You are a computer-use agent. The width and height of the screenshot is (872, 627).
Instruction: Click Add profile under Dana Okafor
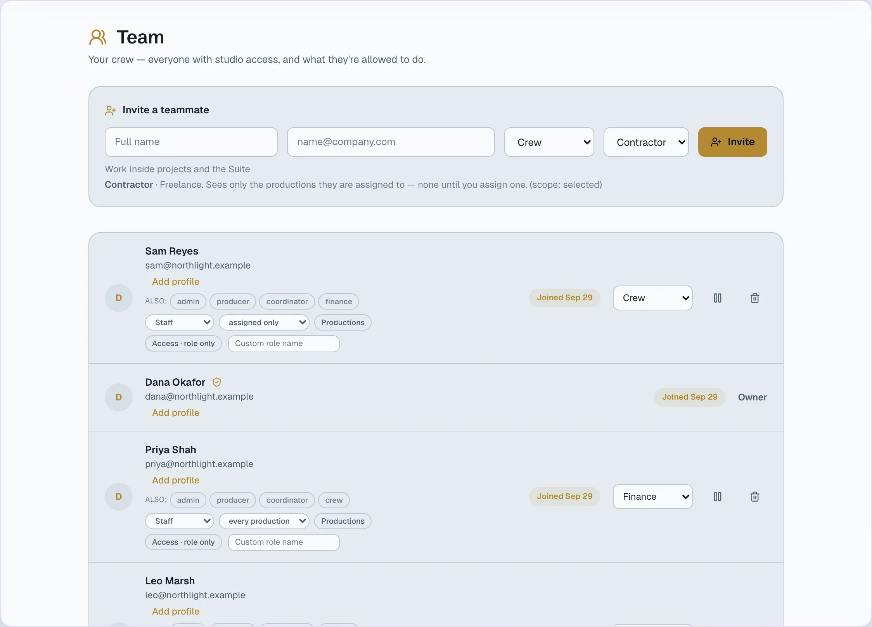[176, 413]
